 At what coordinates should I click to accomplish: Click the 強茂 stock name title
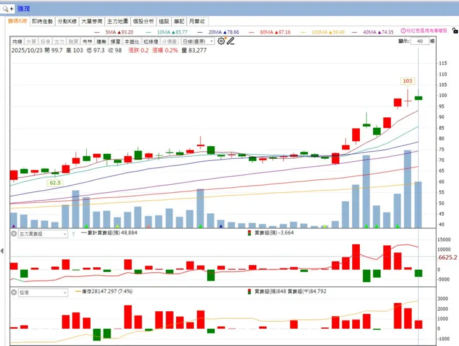click(x=24, y=9)
